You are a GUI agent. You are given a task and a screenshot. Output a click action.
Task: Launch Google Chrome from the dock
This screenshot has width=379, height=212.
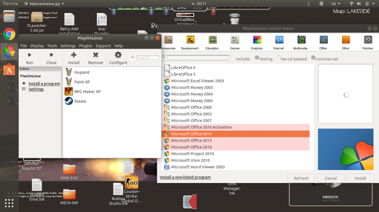pyautogui.click(x=9, y=34)
